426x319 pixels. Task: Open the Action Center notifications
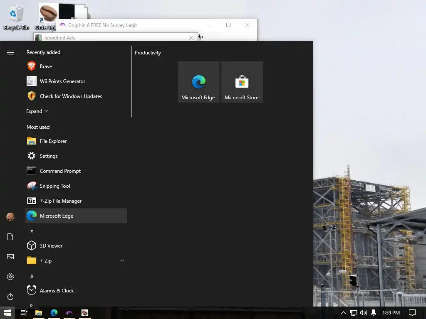pyautogui.click(x=412, y=313)
